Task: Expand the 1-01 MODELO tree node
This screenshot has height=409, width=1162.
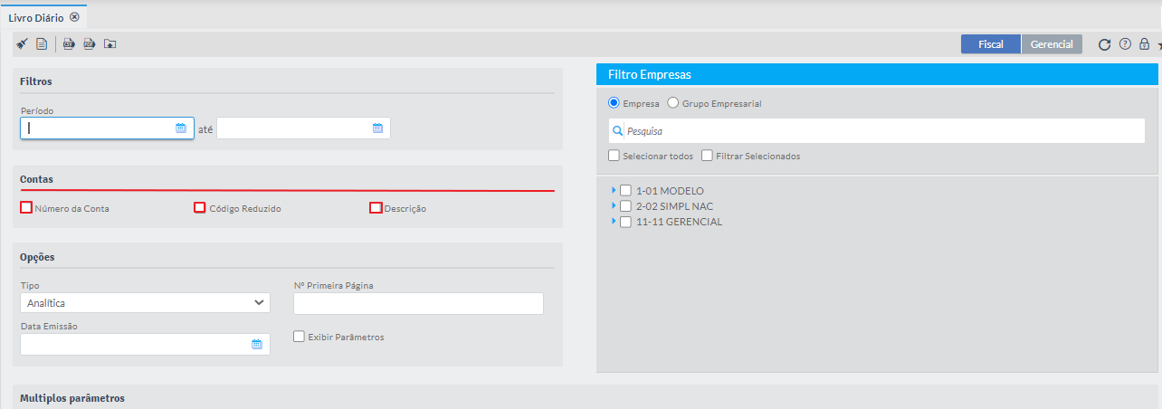Action: [614, 190]
